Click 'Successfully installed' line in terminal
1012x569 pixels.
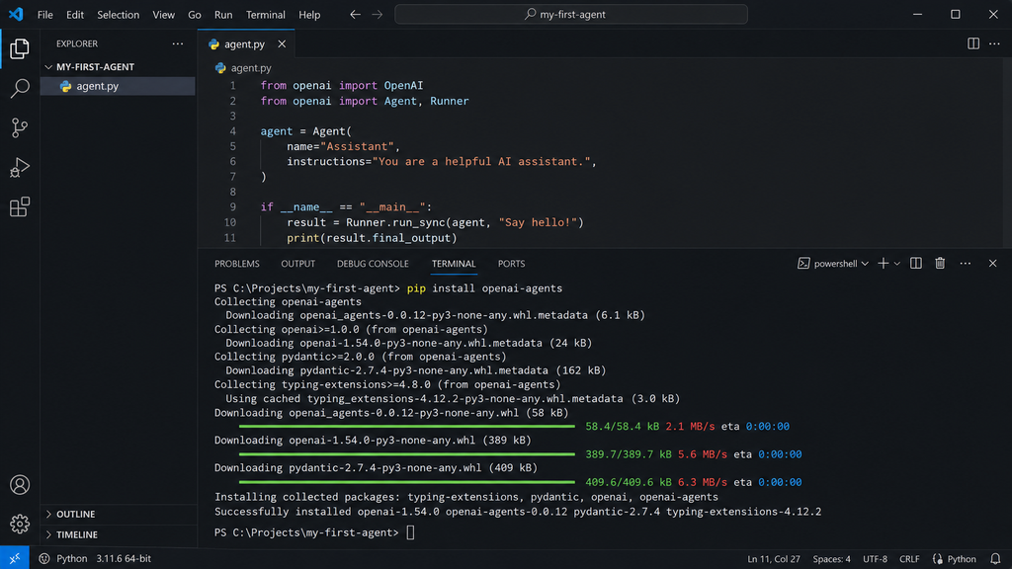(x=518, y=512)
